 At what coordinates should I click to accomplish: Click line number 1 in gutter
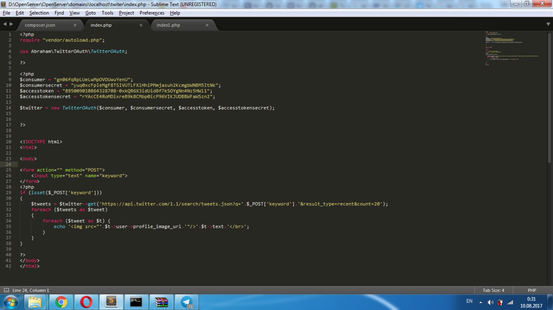[10, 34]
